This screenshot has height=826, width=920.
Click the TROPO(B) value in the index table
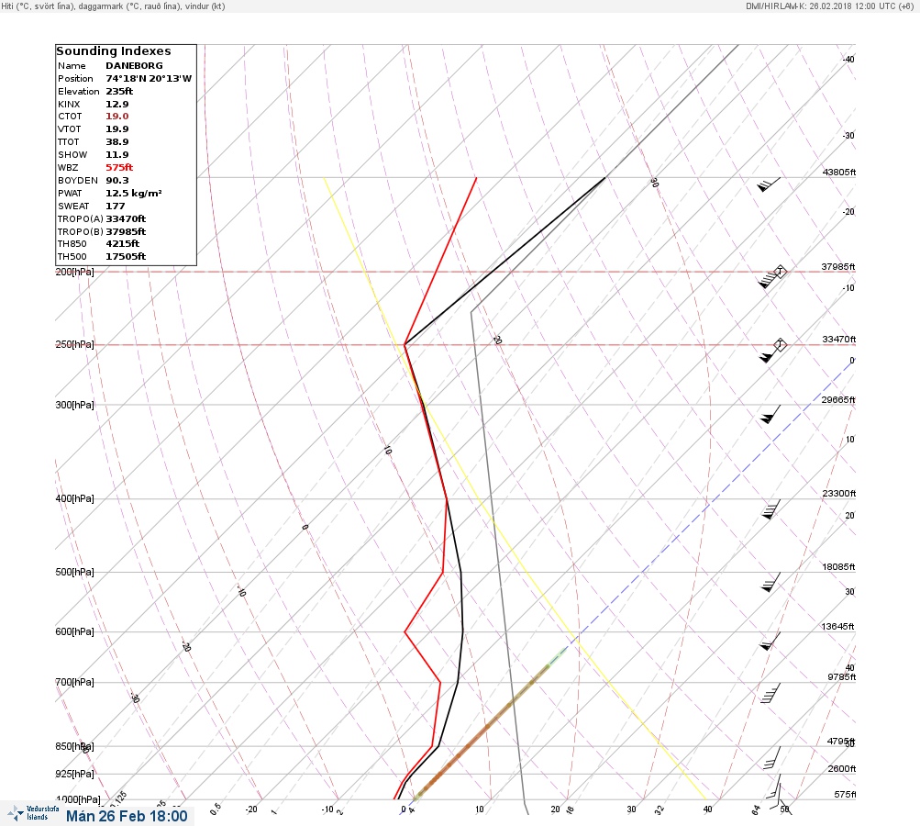[126, 232]
